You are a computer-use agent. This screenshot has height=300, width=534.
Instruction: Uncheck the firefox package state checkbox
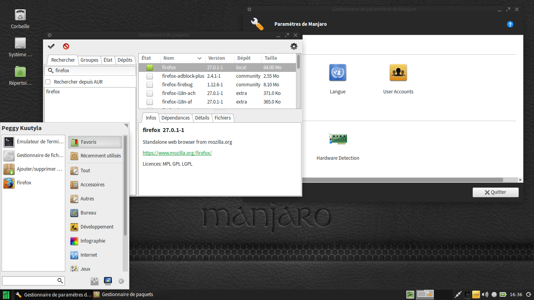pyautogui.click(x=149, y=67)
